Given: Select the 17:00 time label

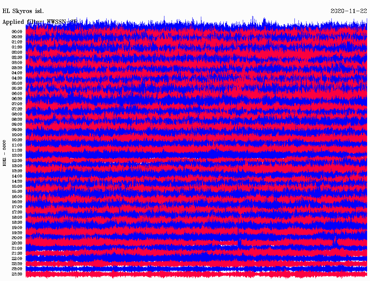Looking at the screenshot, I should click(17, 207).
